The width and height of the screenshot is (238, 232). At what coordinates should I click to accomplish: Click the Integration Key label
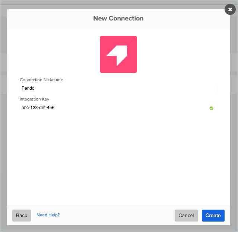[35, 99]
